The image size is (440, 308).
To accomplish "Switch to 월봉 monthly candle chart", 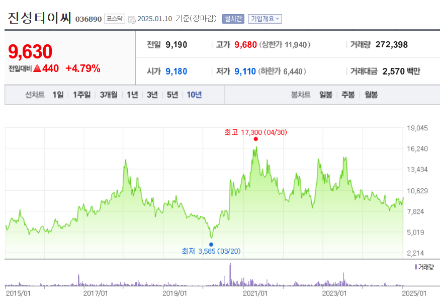I will point(371,95).
